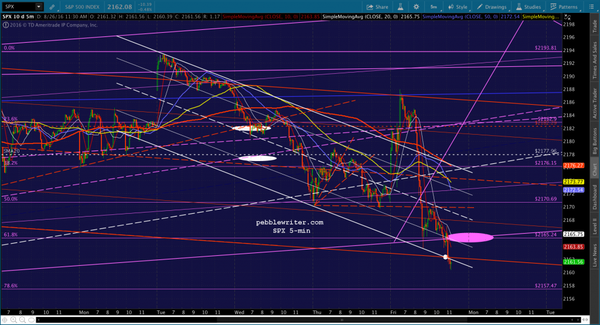Click the 50.0% Fibonacci label
Screen dimensions: 600x325
click(x=11, y=199)
